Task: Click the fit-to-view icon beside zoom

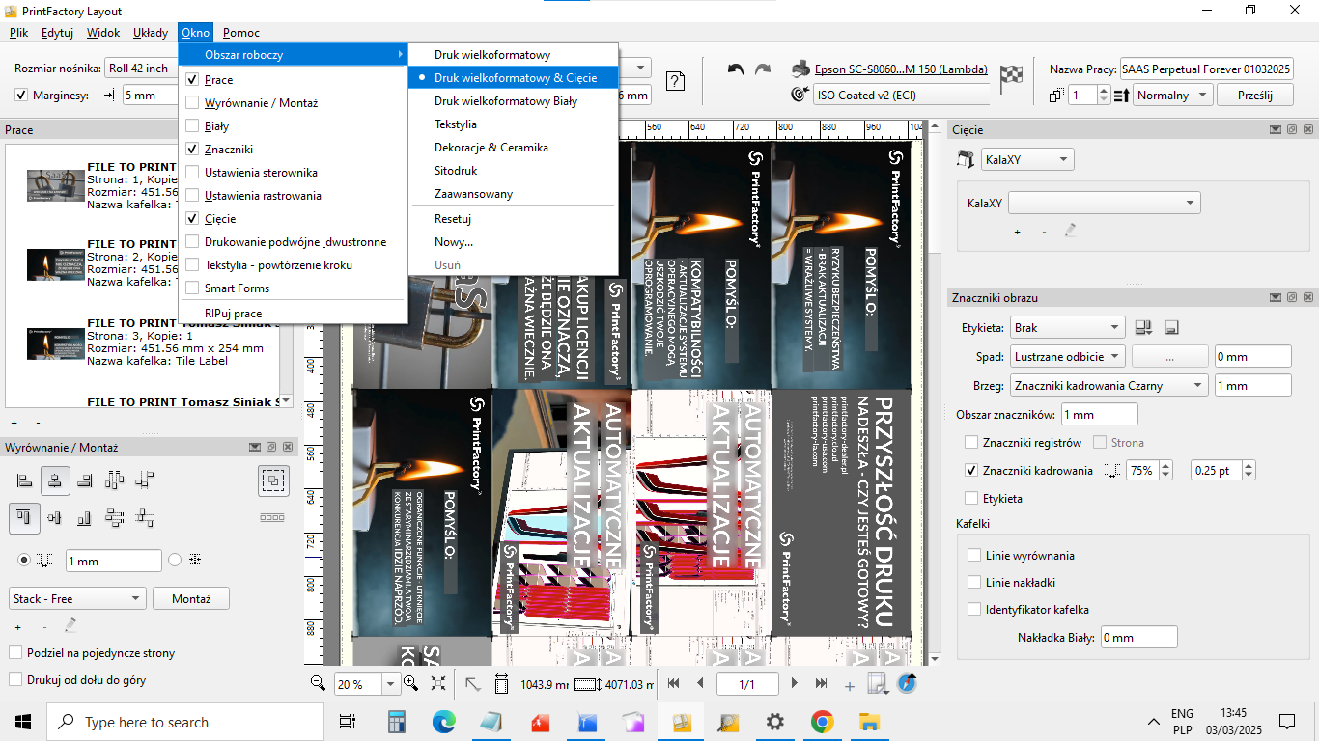Action: pyautogui.click(x=438, y=683)
